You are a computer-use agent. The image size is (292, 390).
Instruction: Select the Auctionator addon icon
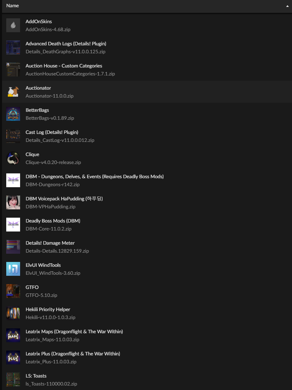13,91
